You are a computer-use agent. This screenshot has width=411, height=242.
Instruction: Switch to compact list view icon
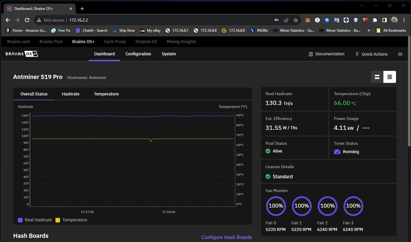[389, 77]
